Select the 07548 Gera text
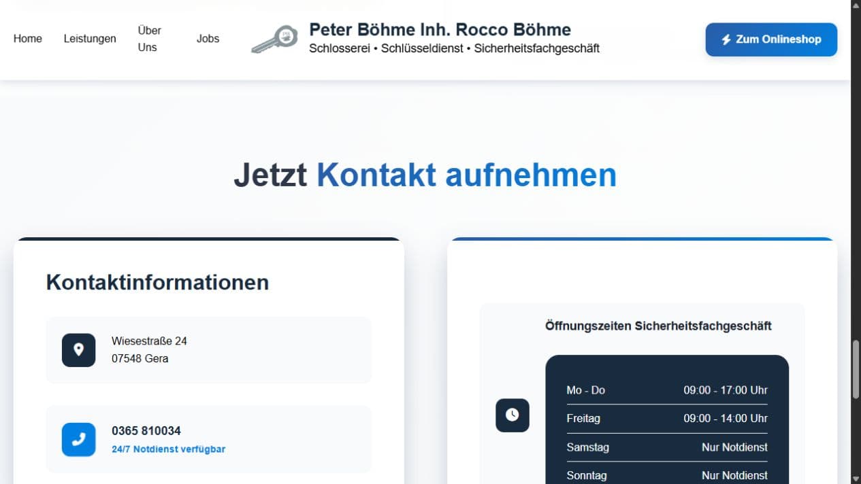The image size is (861, 484). [140, 358]
